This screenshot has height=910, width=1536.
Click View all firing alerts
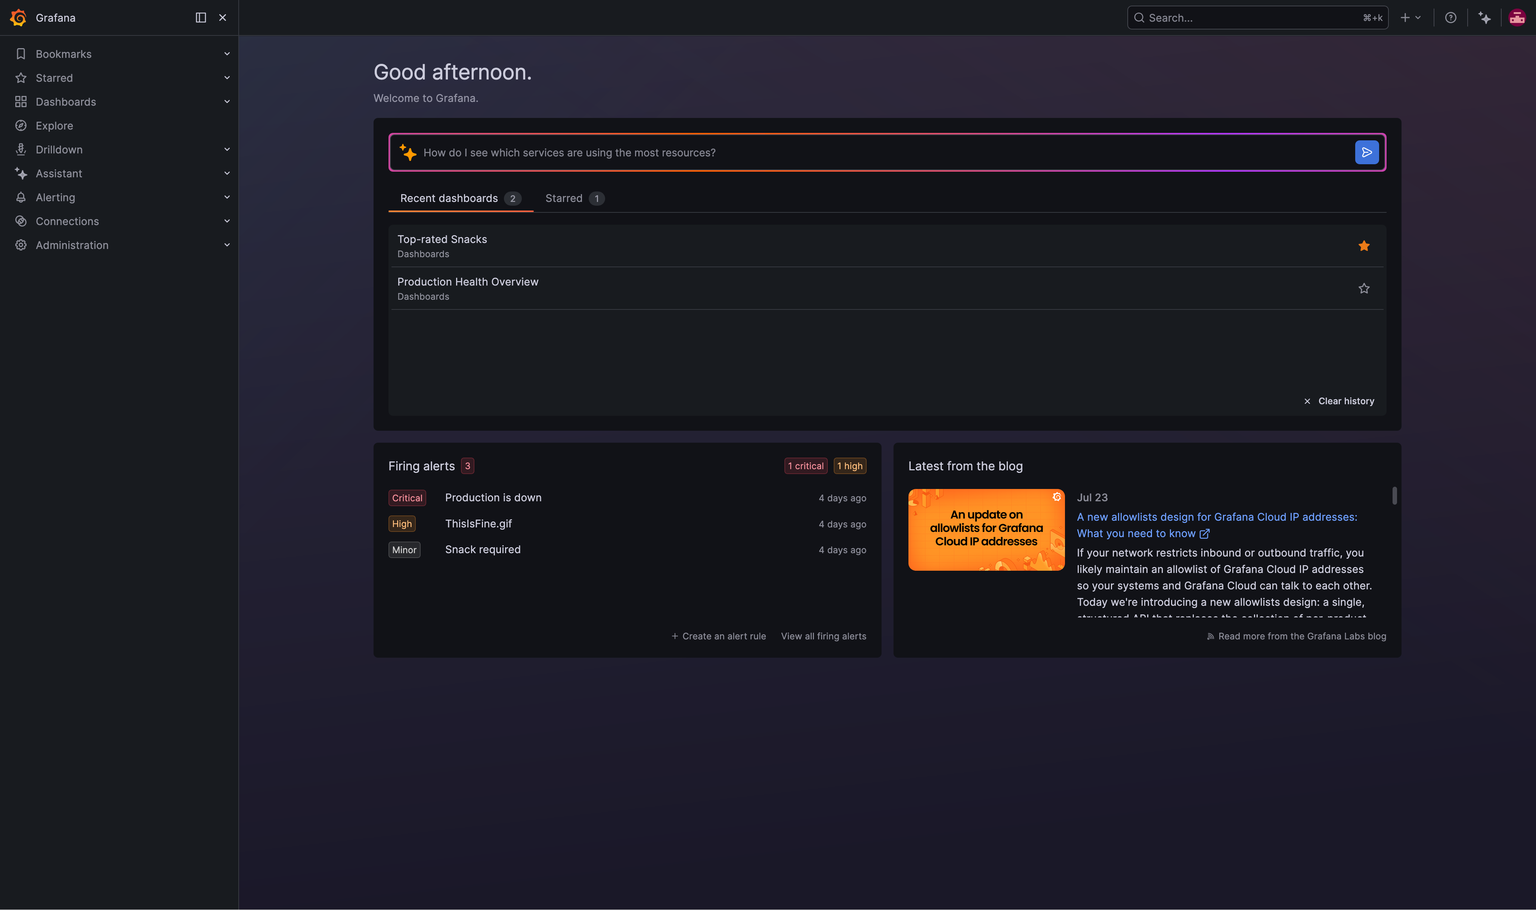pyautogui.click(x=824, y=636)
